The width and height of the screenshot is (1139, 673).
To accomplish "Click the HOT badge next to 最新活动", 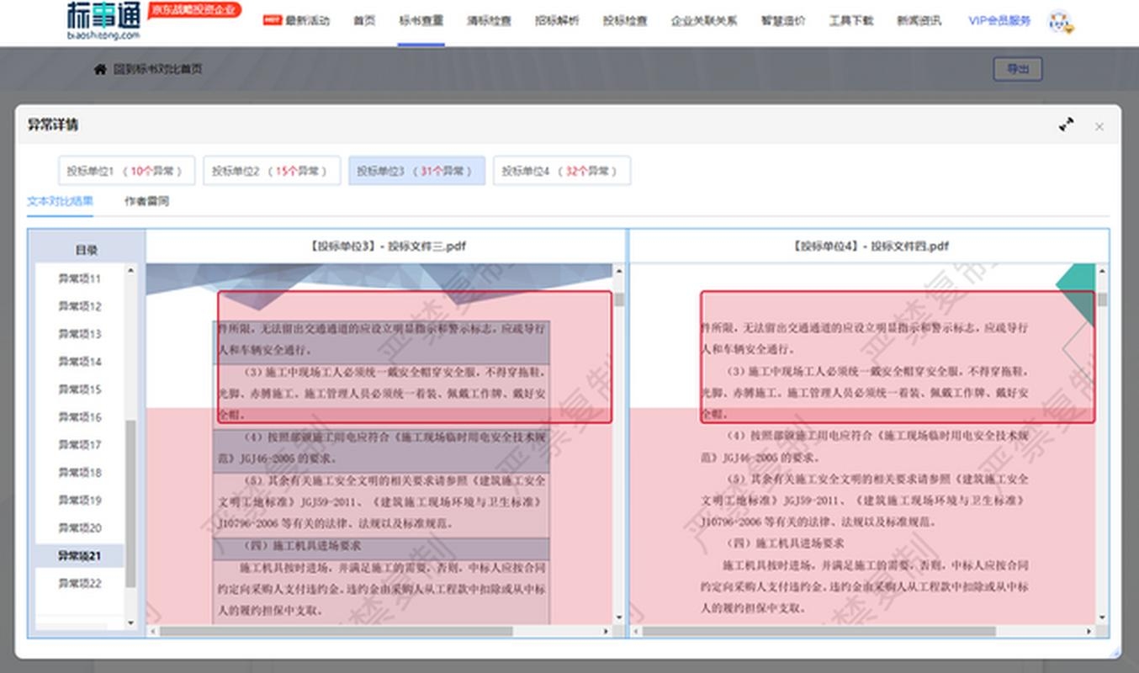I will 271,20.
